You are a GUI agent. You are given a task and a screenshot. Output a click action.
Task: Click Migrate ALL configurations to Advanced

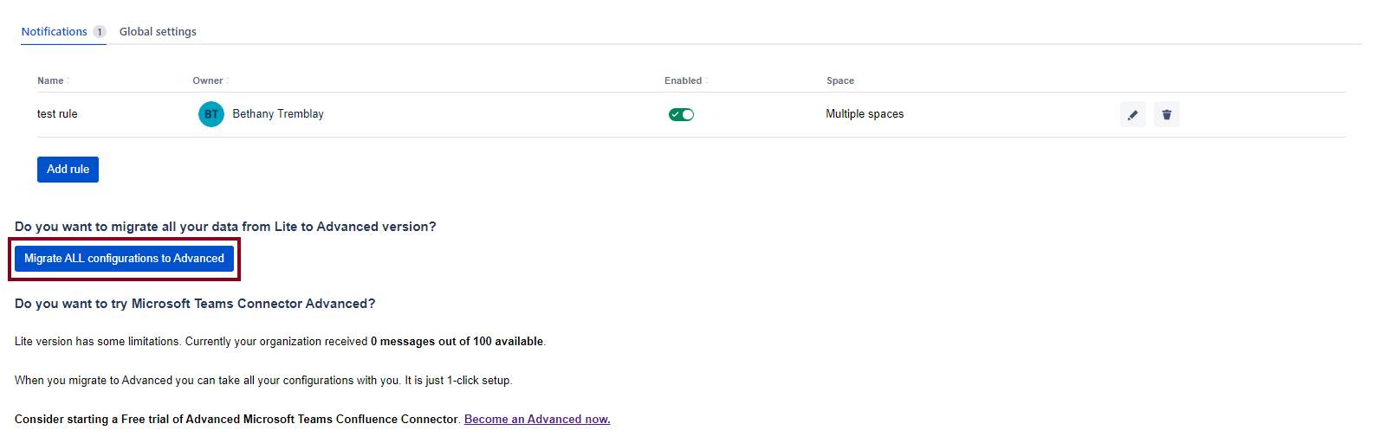click(x=124, y=259)
